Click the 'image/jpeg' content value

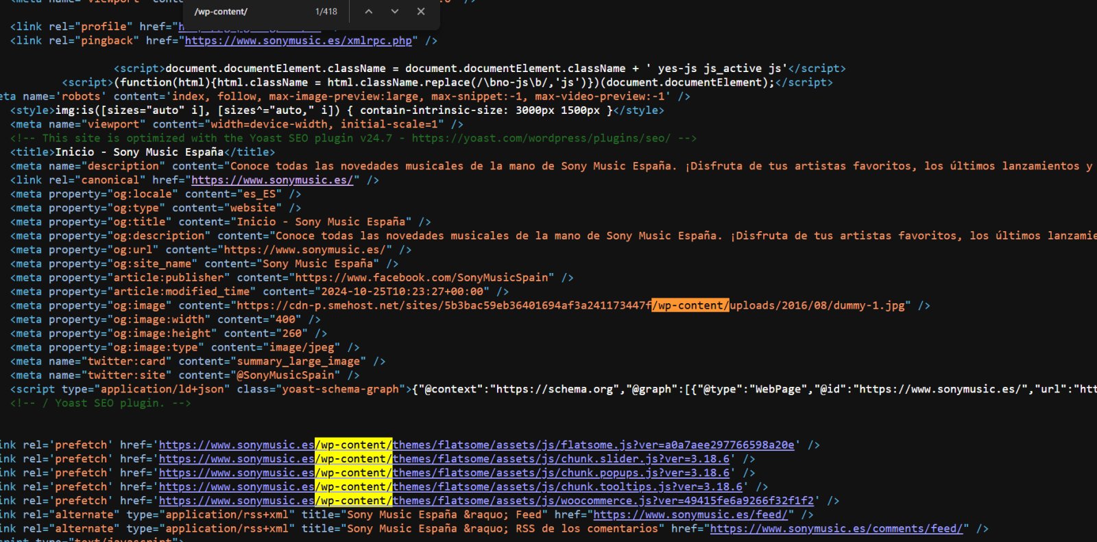point(302,348)
